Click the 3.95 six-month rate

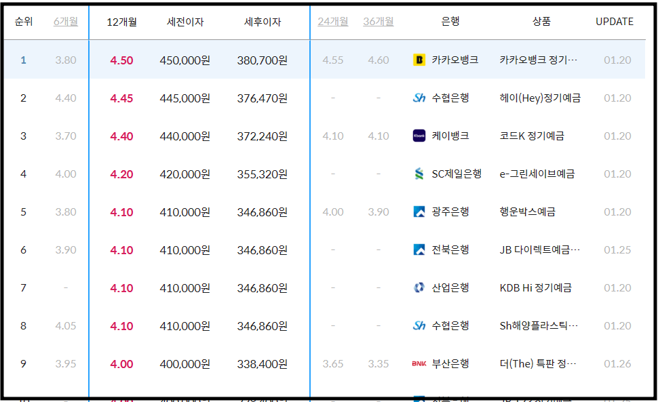point(66,364)
